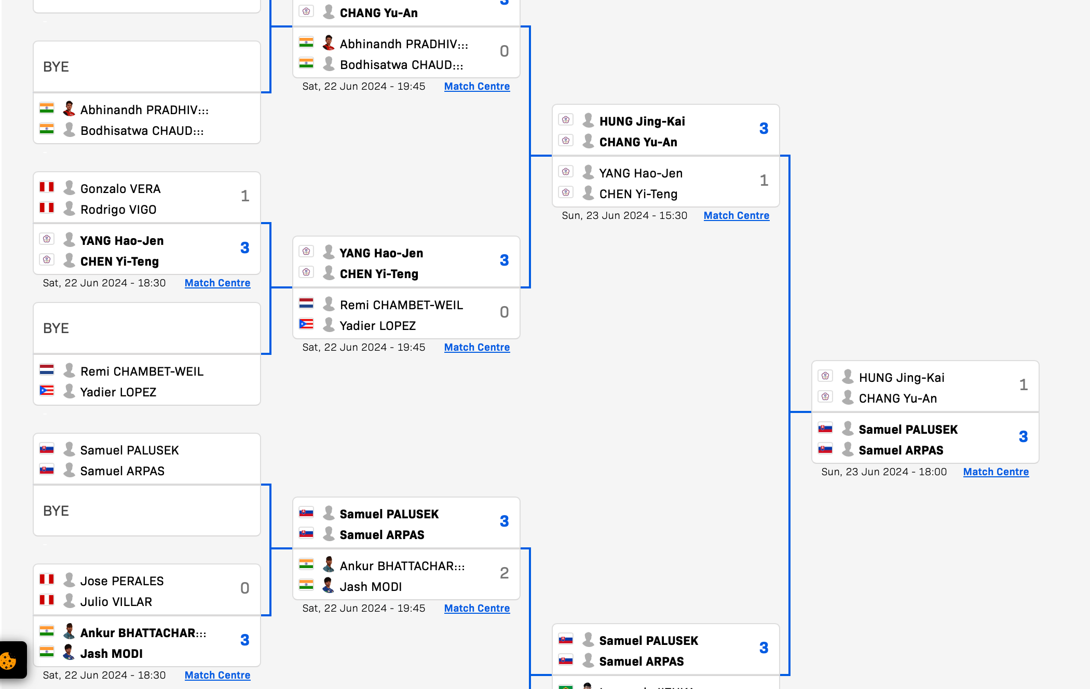Open Match Centre under PRADHIV/CHAUD 19:45 match
This screenshot has width=1090, height=689.
point(476,86)
